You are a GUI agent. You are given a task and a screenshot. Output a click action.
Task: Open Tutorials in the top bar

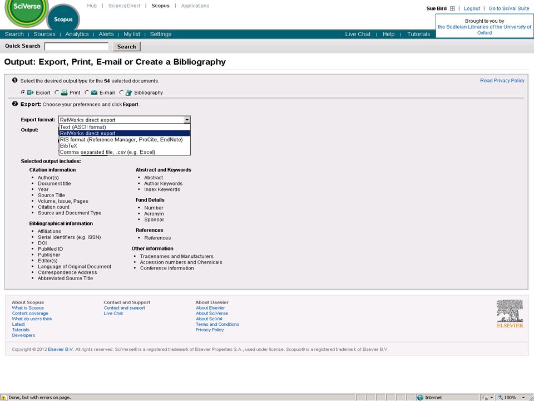pos(418,34)
